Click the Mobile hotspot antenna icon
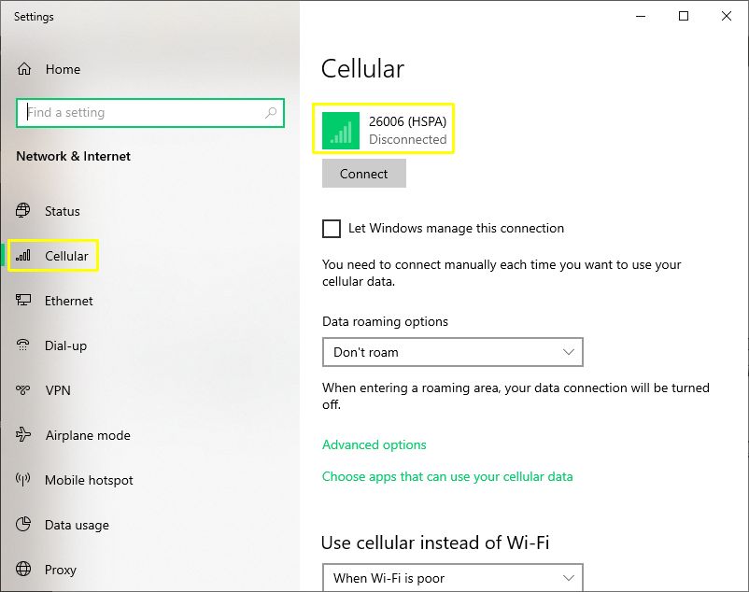Viewport: 749px width, 592px height. point(23,479)
